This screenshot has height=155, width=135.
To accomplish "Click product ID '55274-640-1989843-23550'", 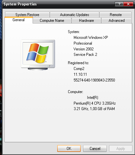I will (94, 80).
